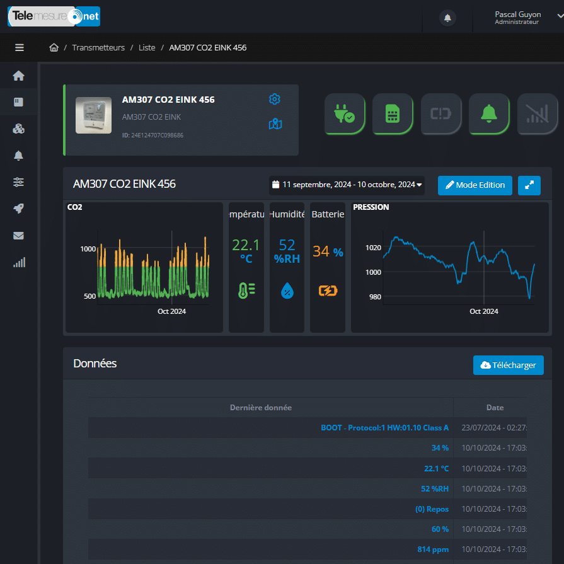
Task: Open the 814 ppm data link
Action: click(433, 550)
